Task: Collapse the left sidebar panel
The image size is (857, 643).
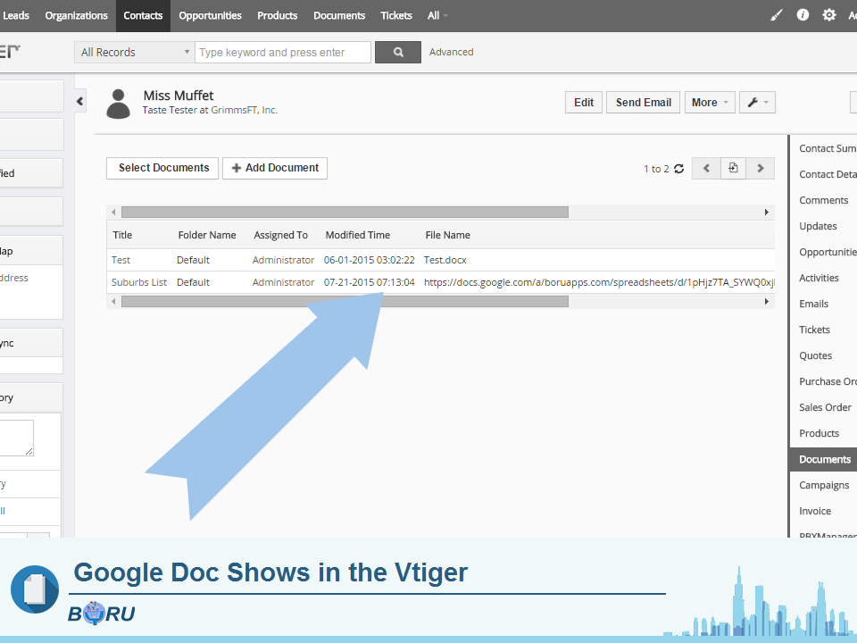Action: tap(79, 101)
